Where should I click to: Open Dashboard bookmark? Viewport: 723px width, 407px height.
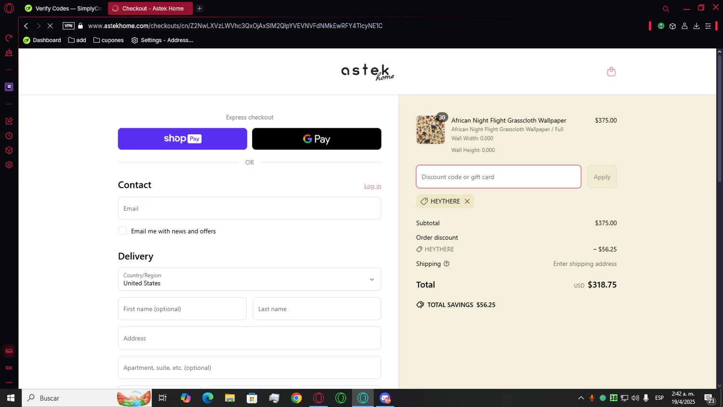tap(42, 40)
